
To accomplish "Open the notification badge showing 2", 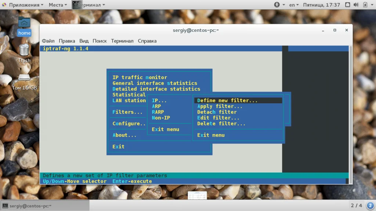I will pos(370,205).
